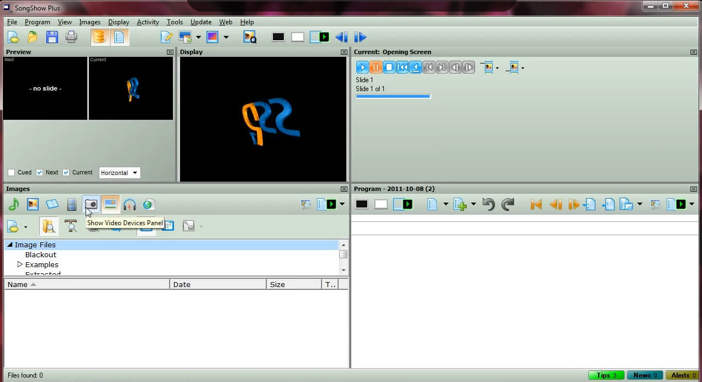This screenshot has height=382, width=702.
Task: Sort by the Size column header
Action: (x=294, y=284)
